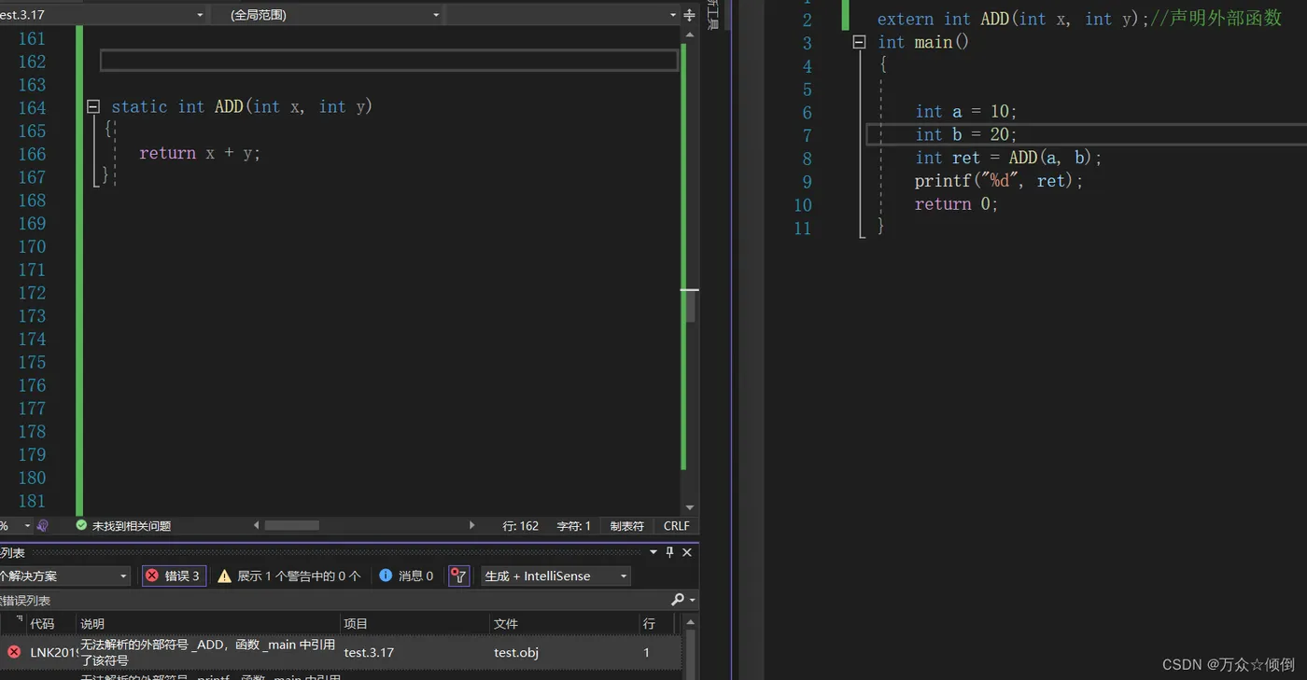Click the 行: 162 line indicator
Image resolution: width=1307 pixels, height=680 pixels.
point(520,525)
